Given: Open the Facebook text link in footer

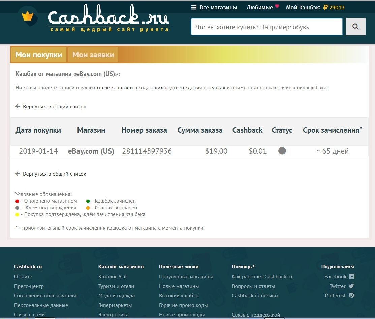Looking at the screenshot, I should (335, 277).
